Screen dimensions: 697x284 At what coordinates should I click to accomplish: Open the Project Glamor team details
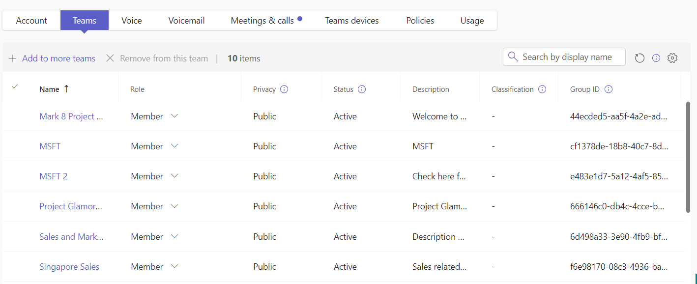click(70, 206)
